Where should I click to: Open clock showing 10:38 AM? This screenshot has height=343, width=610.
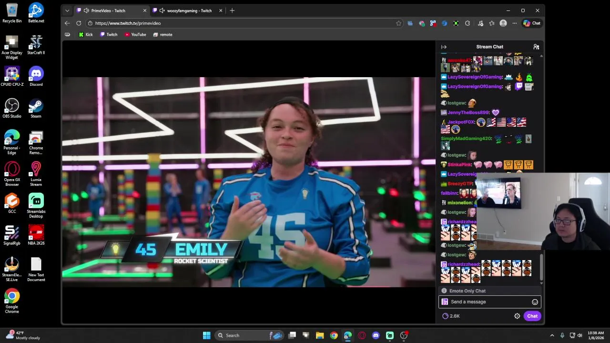point(596,335)
